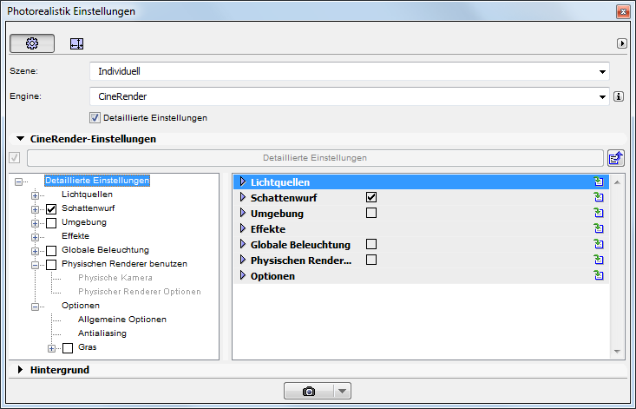This screenshot has height=409, width=636.
Task: Collapse the CineRender-Einstellungen section
Action: click(x=20, y=139)
